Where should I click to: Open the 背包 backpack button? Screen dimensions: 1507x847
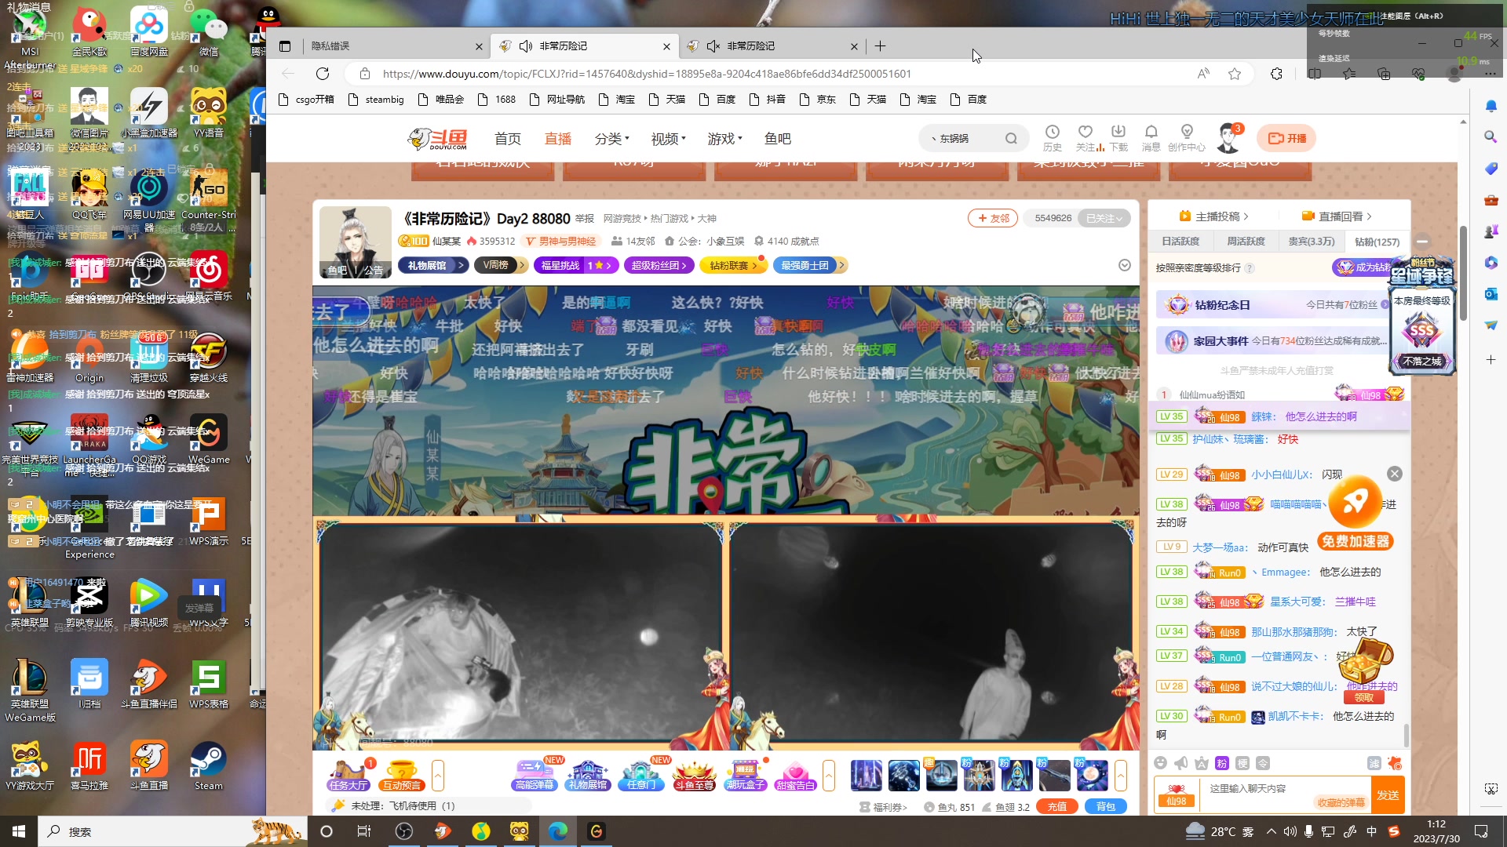point(1106,806)
